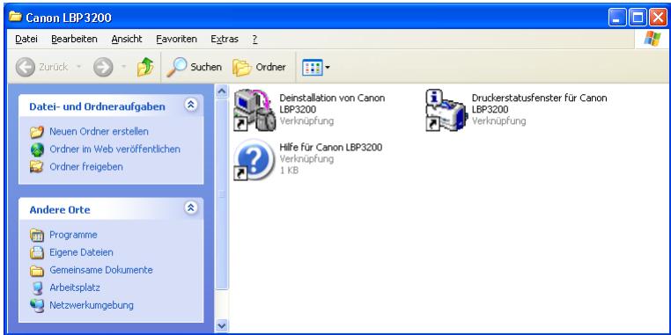Select the Deinstallation von Canon LBP3200 label
The image size is (671, 335).
point(332,104)
